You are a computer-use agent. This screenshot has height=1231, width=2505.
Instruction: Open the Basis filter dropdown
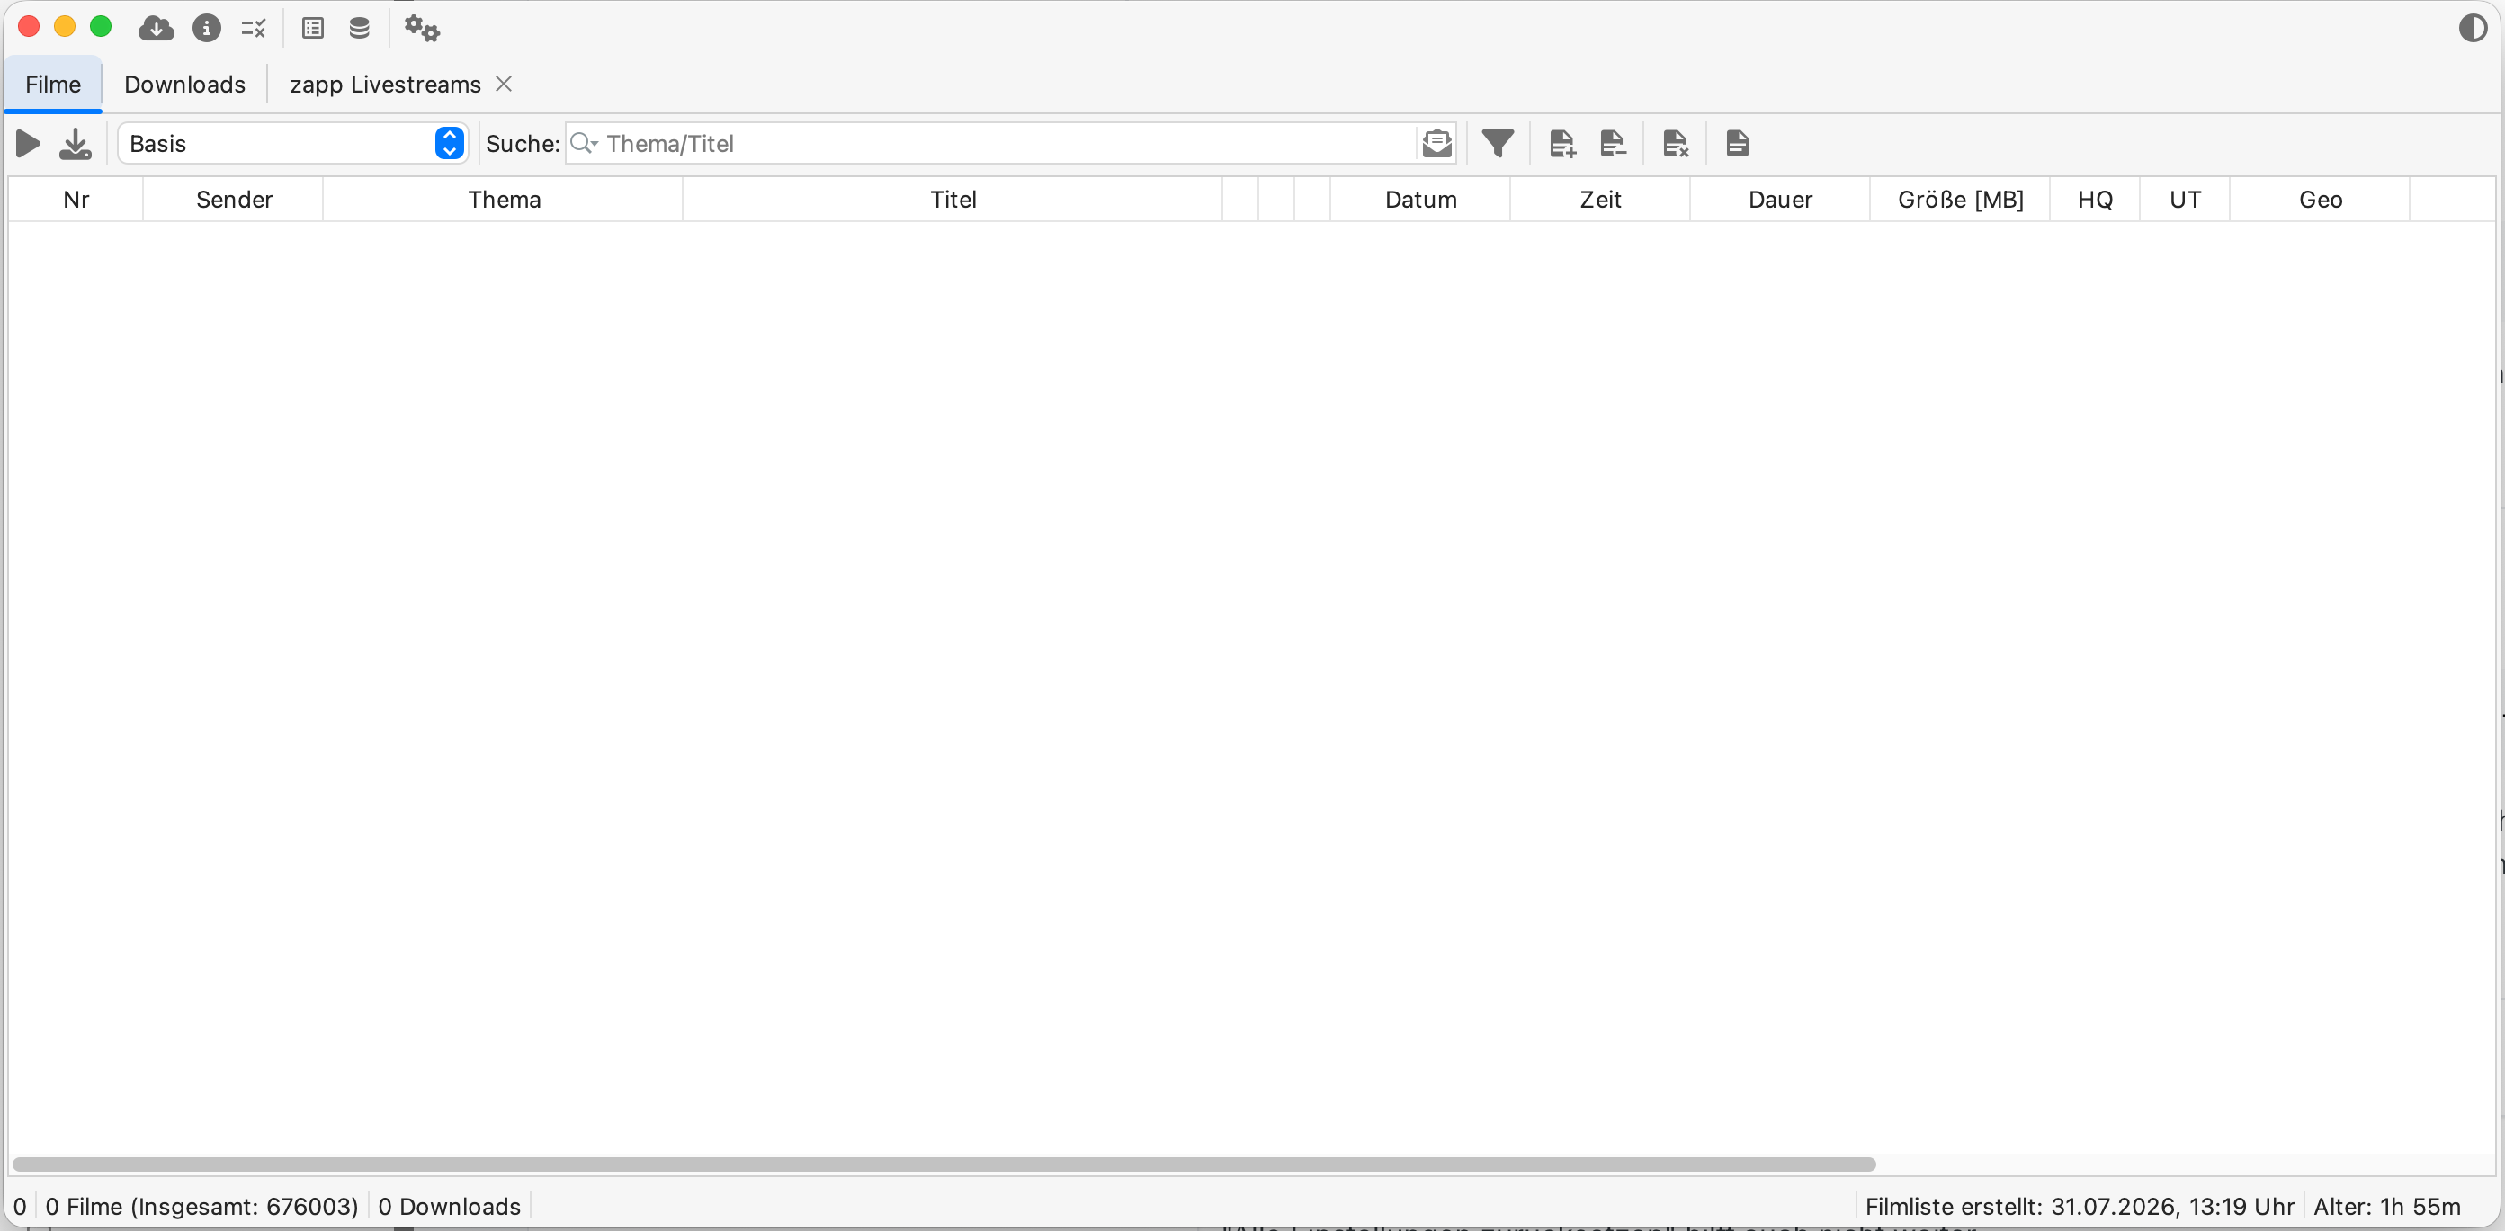[292, 144]
